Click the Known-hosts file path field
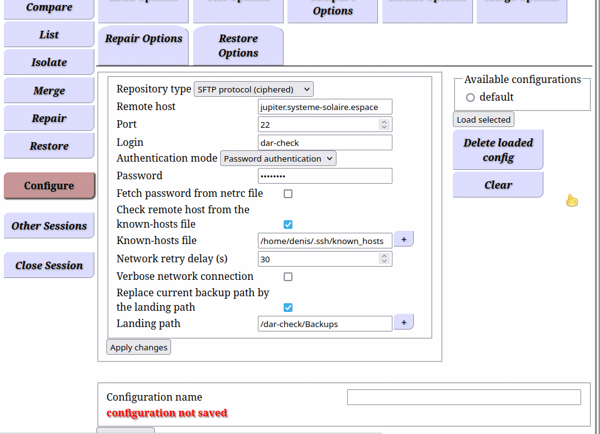This screenshot has height=434, width=600. tap(325, 241)
